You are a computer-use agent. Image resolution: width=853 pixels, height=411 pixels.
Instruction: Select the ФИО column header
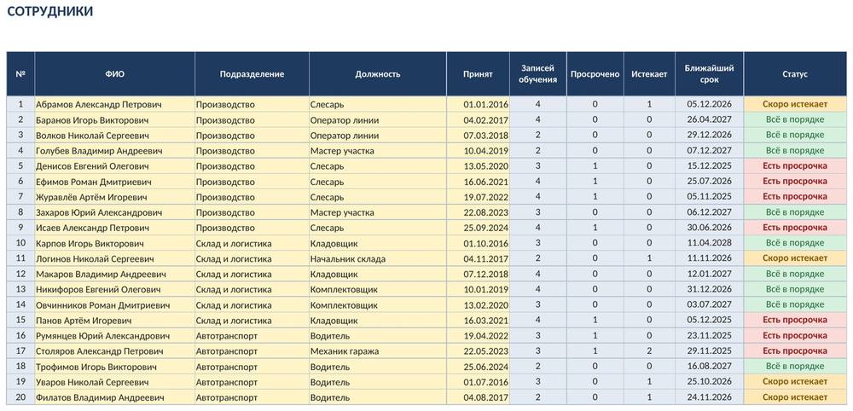click(115, 74)
